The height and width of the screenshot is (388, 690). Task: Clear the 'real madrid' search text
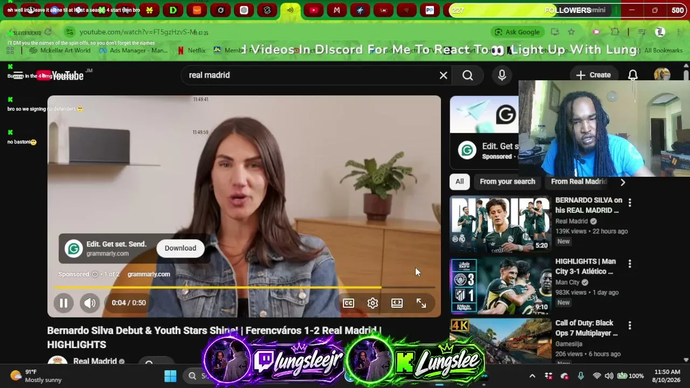[x=443, y=75]
